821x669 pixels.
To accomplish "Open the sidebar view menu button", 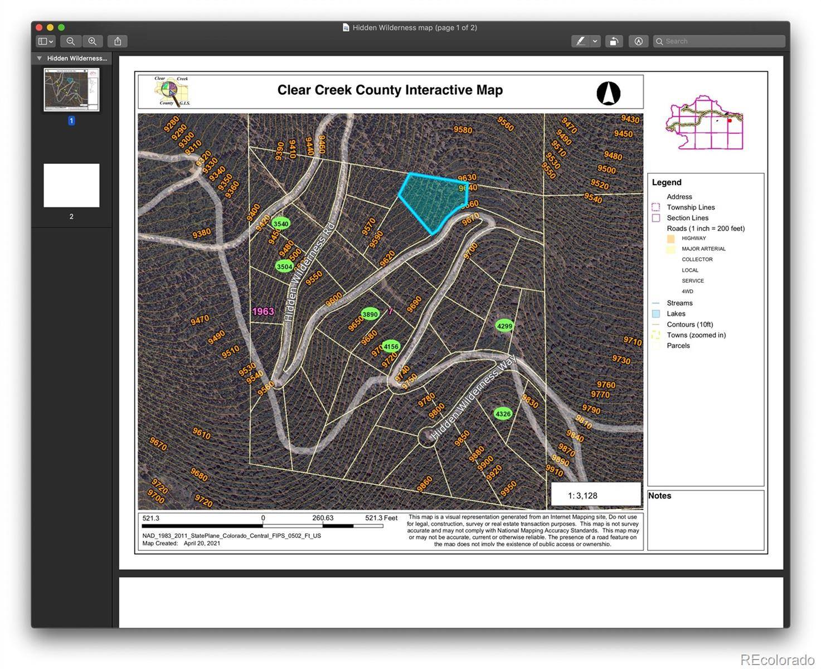I will click(x=45, y=41).
